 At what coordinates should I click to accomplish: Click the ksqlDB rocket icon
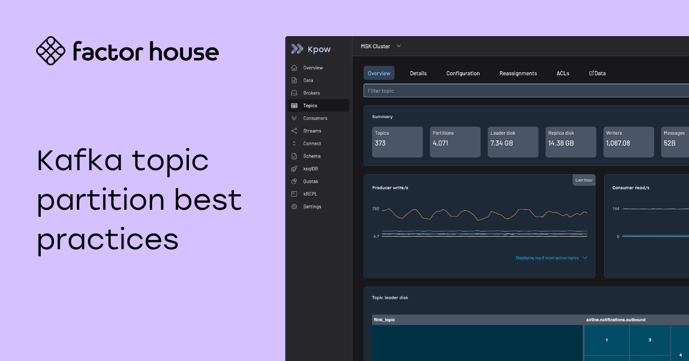tap(294, 168)
